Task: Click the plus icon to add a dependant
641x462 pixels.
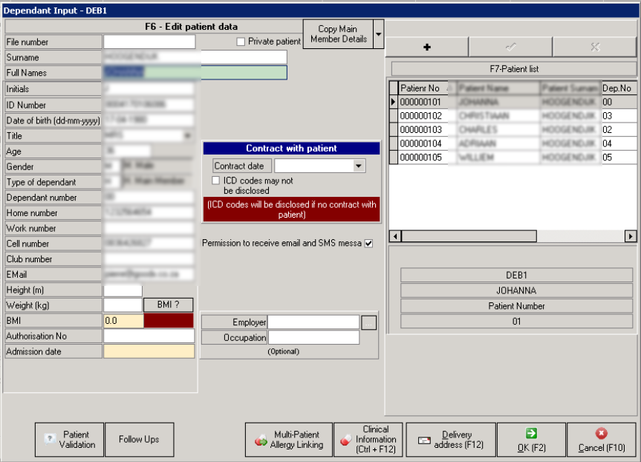Action: [x=426, y=47]
